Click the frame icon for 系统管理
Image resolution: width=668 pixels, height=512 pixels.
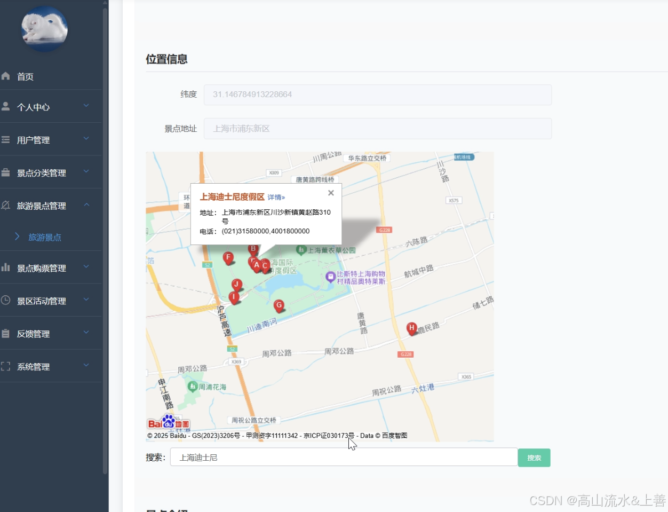(5, 366)
